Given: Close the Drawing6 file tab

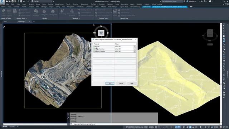Looking at the screenshot, I should click(x=30, y=21).
